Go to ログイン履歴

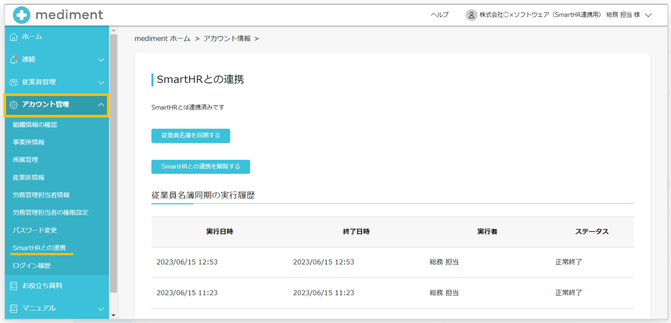(32, 266)
